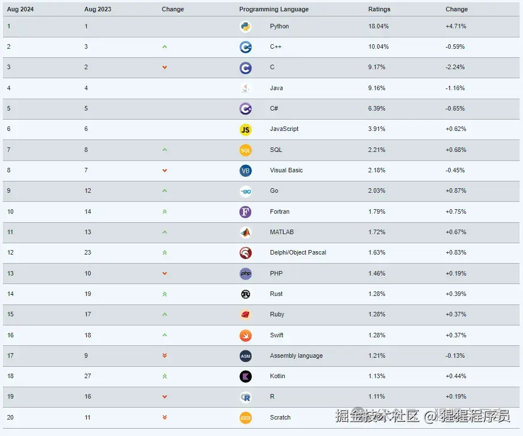523x436 pixels.
Task: Click the Aug 2024 column header
Action: [x=20, y=9]
